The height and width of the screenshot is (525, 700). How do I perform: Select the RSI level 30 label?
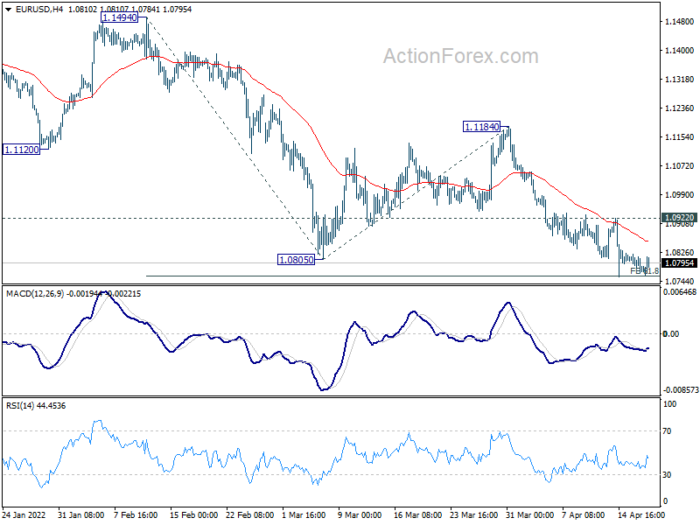coord(667,475)
